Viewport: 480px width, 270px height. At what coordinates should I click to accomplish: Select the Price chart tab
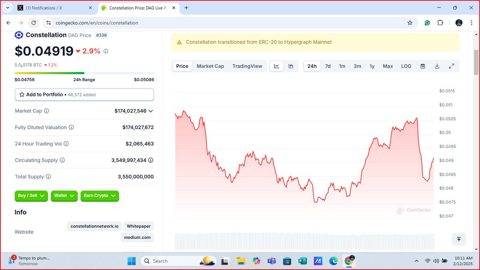point(182,66)
